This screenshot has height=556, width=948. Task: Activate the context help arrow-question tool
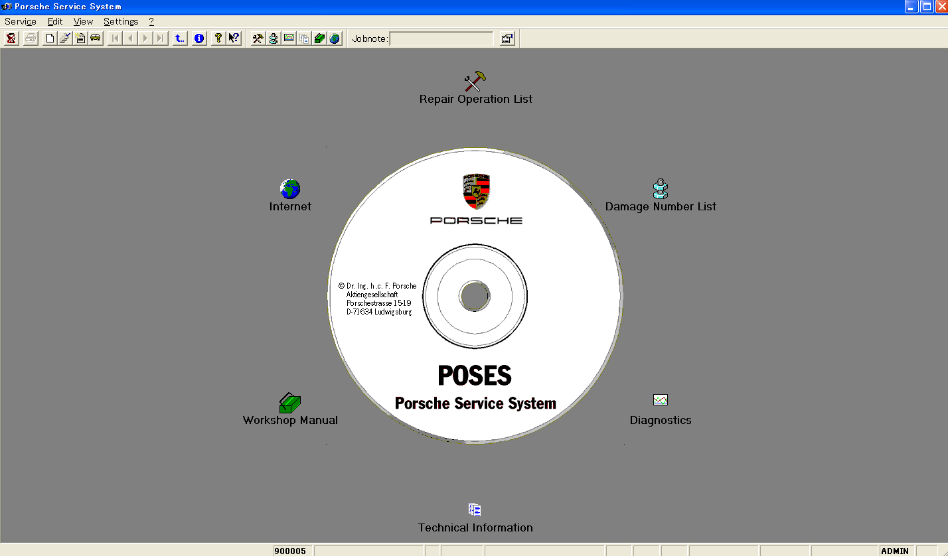(x=234, y=38)
